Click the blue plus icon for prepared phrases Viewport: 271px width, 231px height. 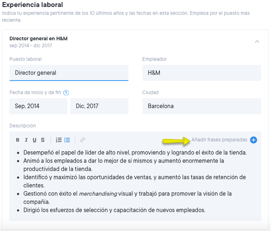coord(254,140)
